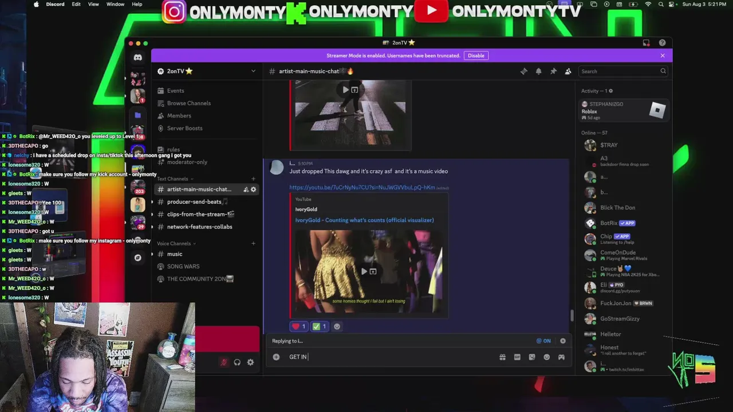Create a new voice channel plus icon

(253, 244)
